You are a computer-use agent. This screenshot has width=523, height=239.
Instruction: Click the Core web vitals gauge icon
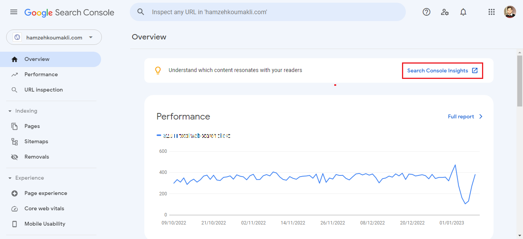click(15, 209)
